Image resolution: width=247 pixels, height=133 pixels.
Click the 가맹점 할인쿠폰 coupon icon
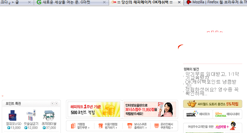(x=73, y=126)
